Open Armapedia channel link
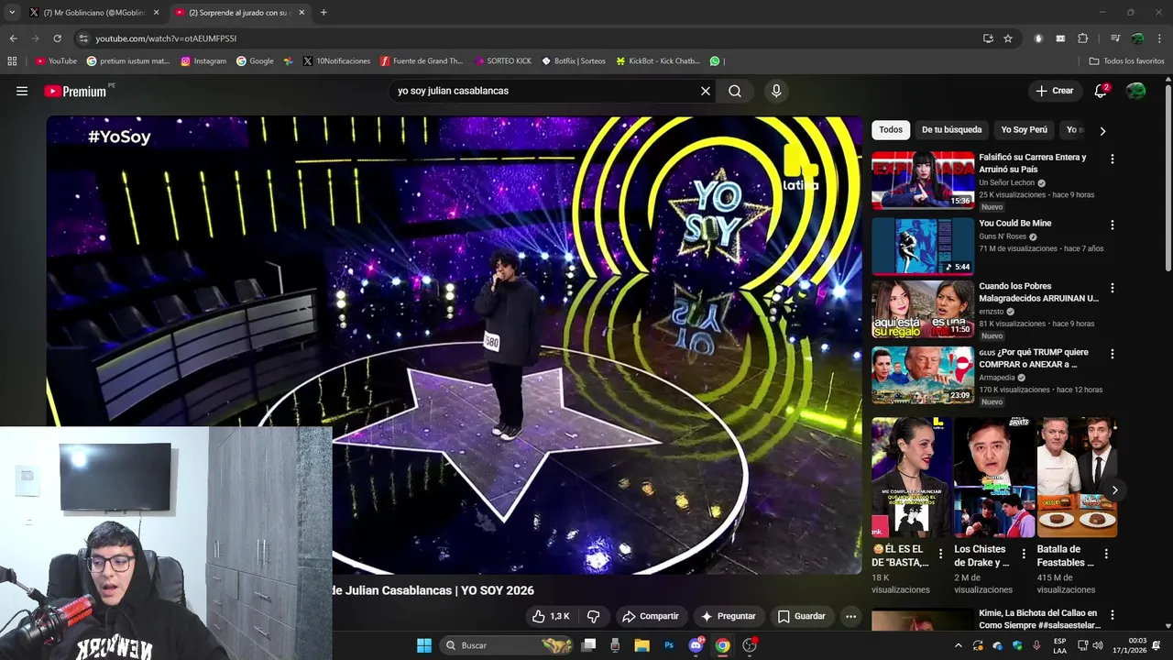1173x660 pixels. [x=996, y=377]
